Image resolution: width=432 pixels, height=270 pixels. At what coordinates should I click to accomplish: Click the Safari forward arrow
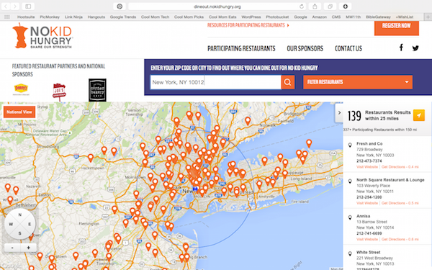(x=15, y=6)
